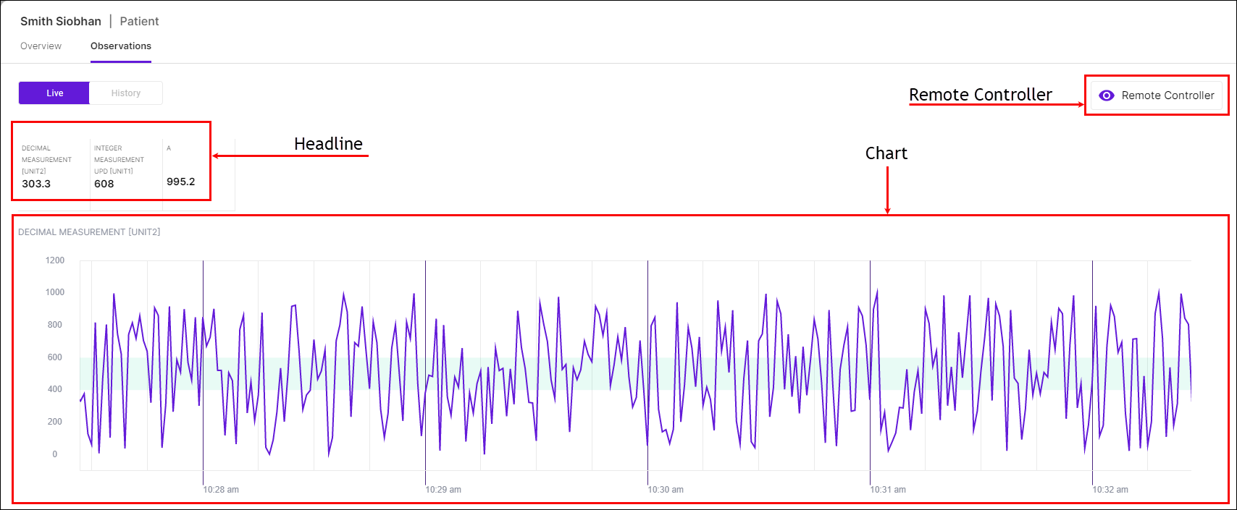Click the 10:30 am x-axis label
Screen dimensions: 1237x510
click(x=666, y=490)
